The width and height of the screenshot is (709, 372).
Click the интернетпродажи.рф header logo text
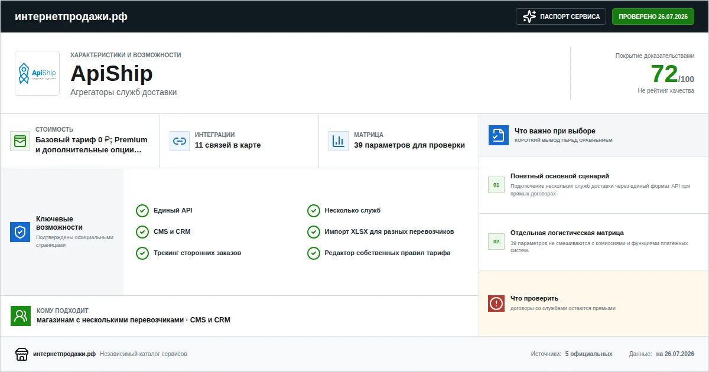click(71, 17)
